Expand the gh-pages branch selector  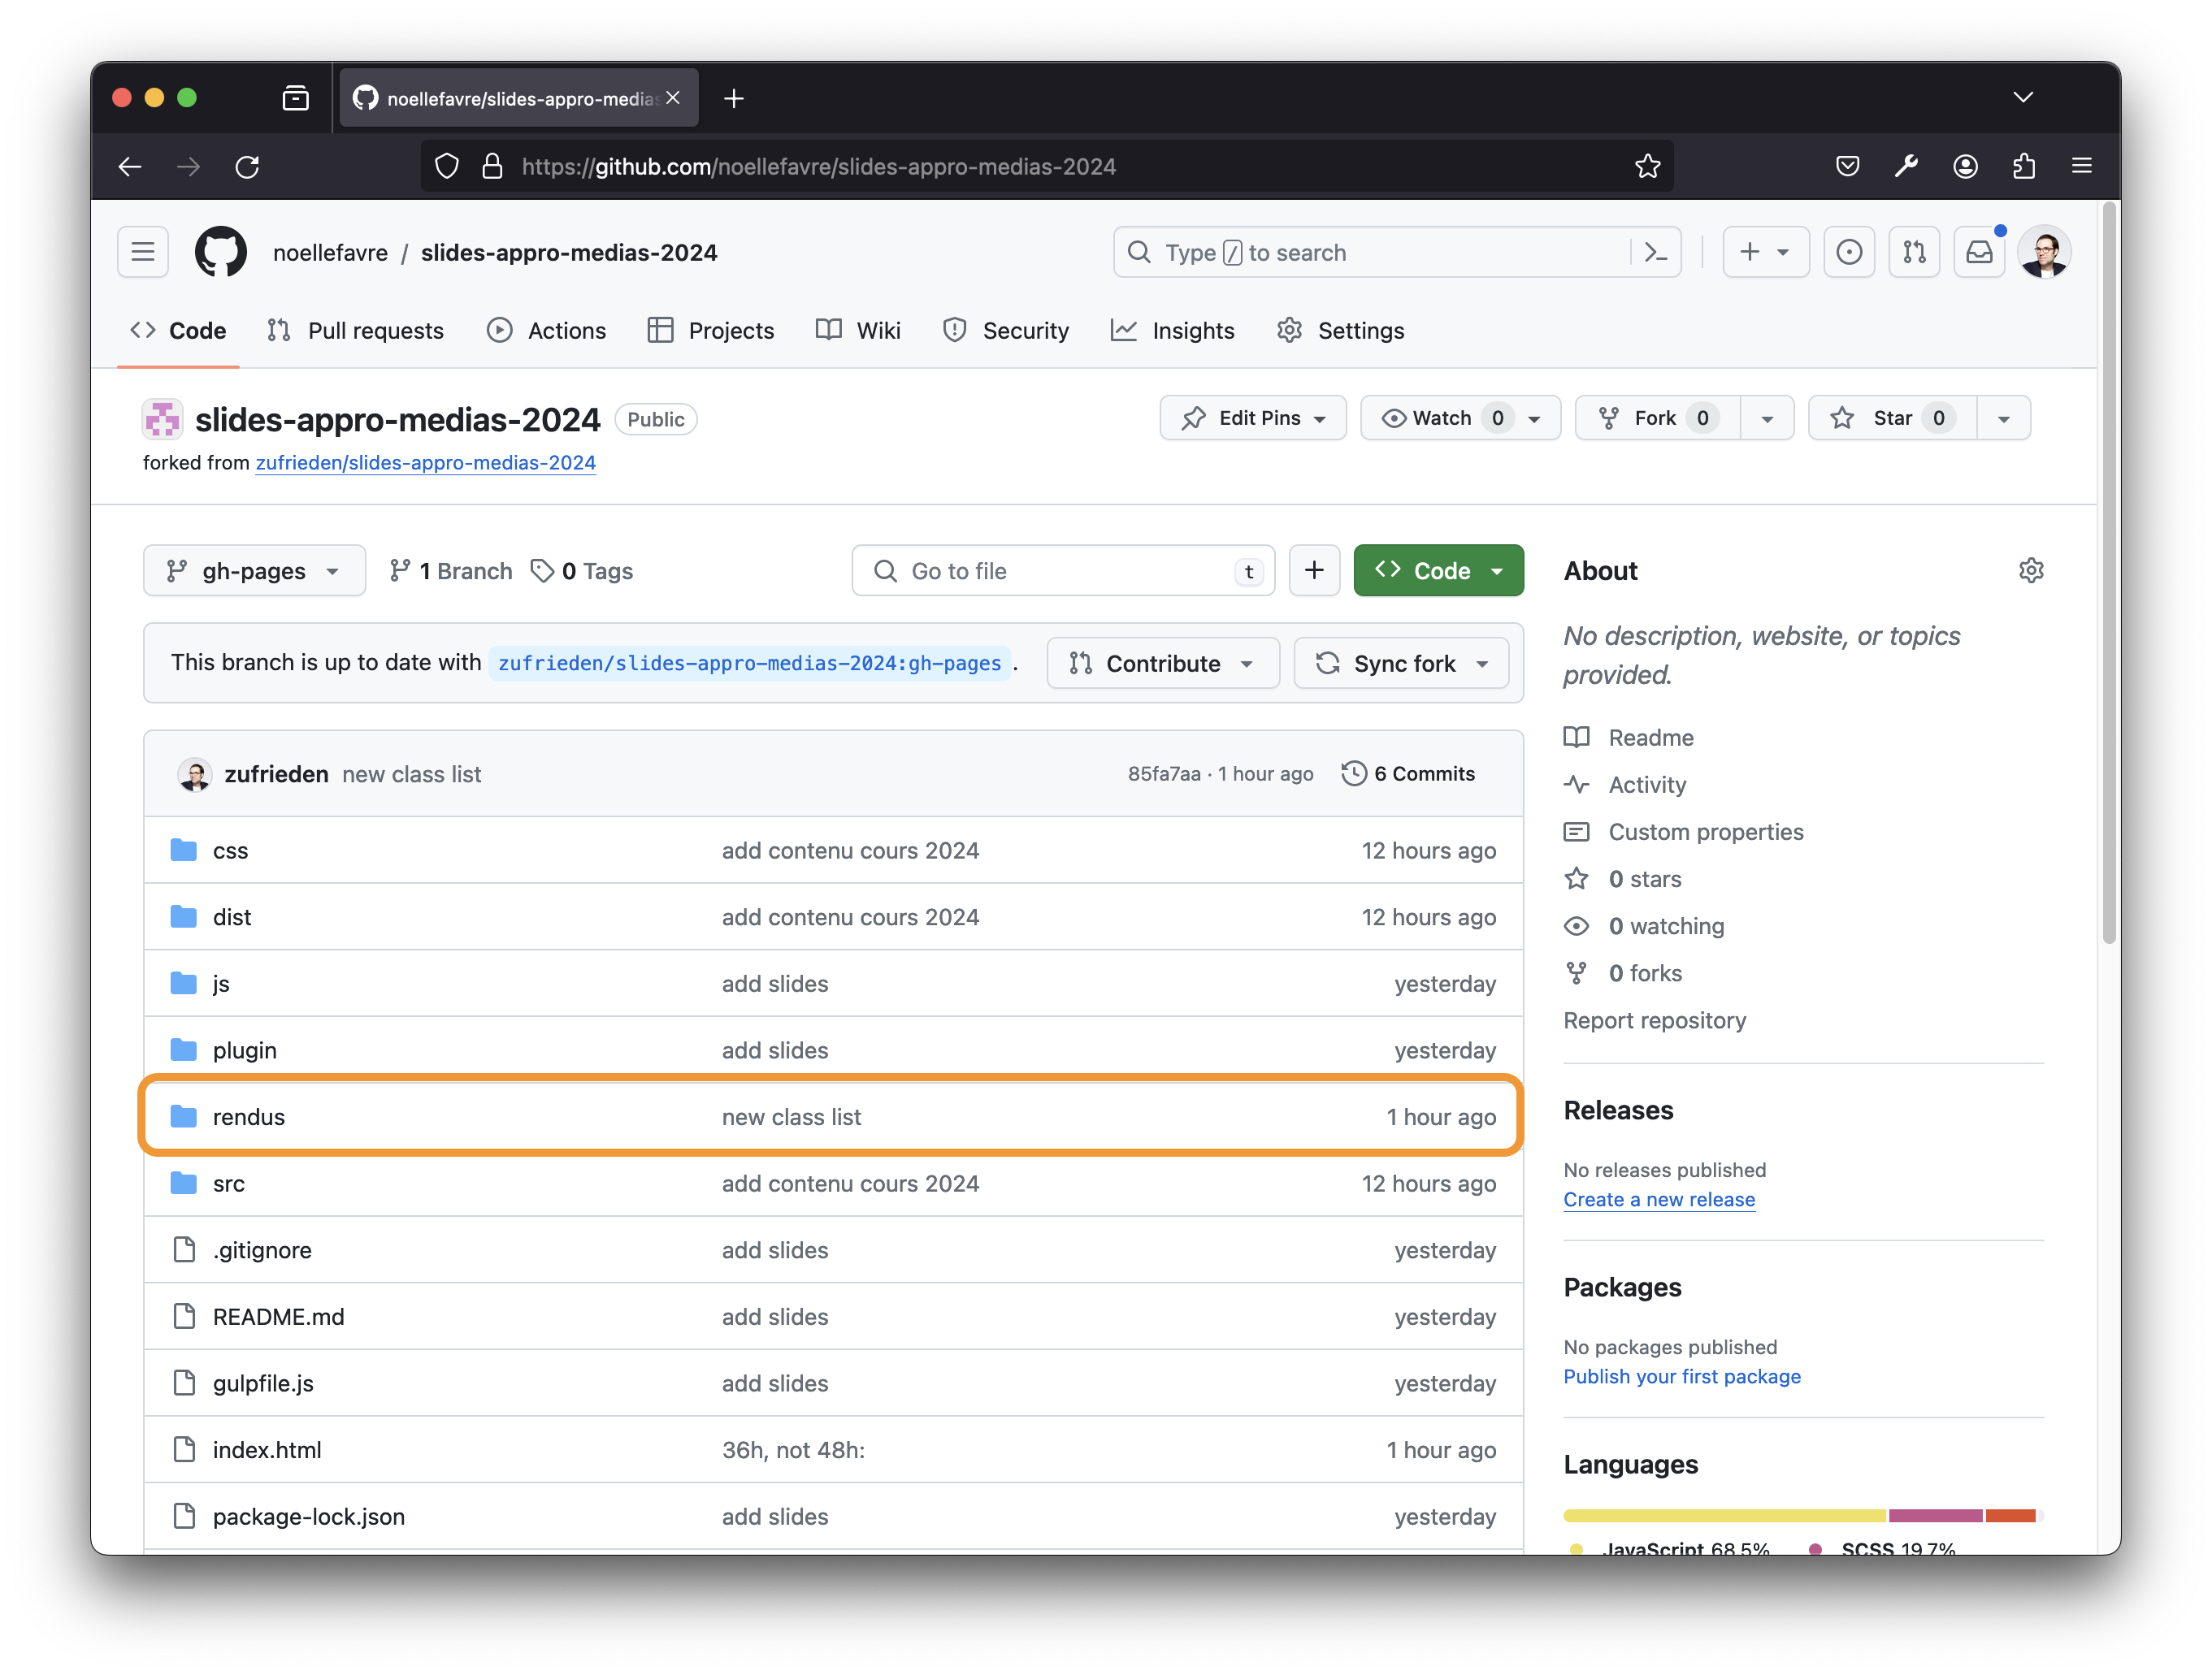point(254,571)
